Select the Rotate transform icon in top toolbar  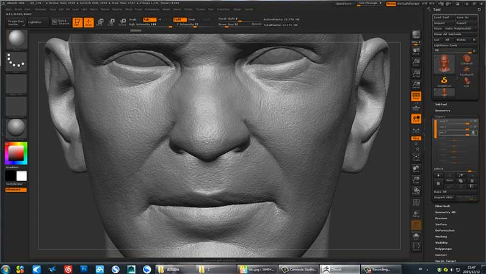point(122,22)
